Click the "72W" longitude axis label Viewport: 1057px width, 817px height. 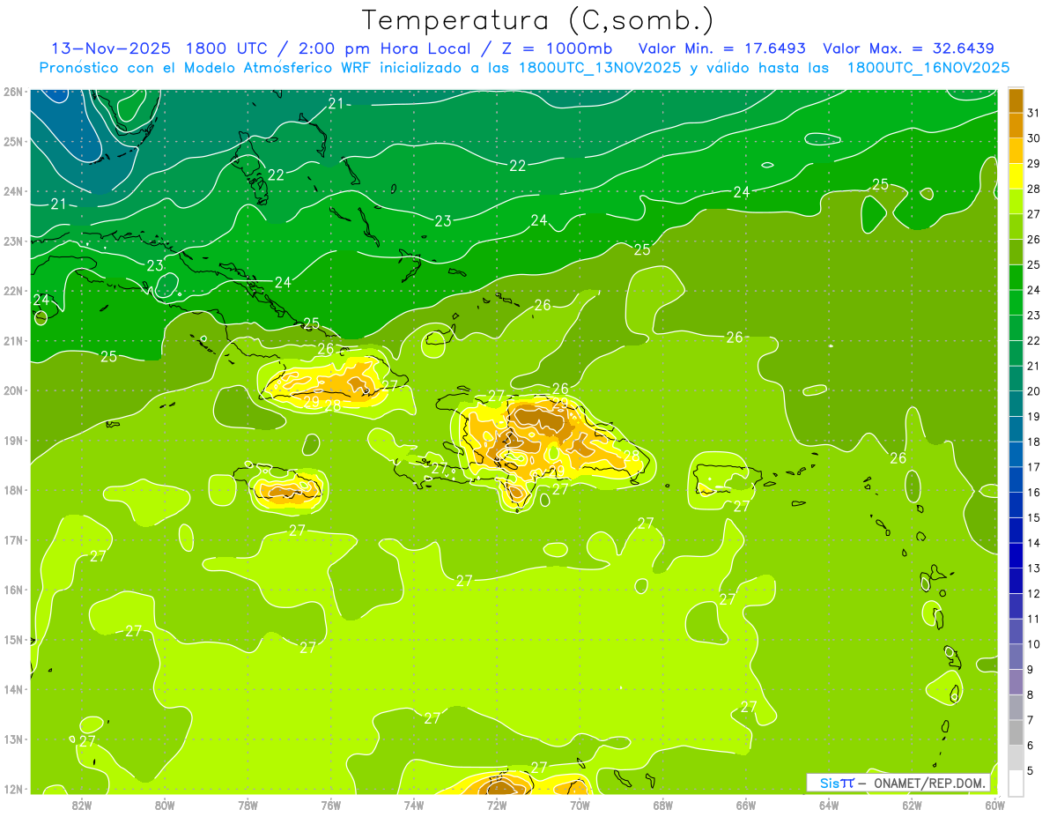tap(497, 804)
